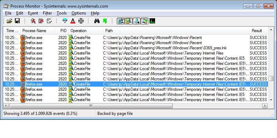Toggle the Autoscroll toolbar icon
Screen dimensions: 277x138
[41, 21]
